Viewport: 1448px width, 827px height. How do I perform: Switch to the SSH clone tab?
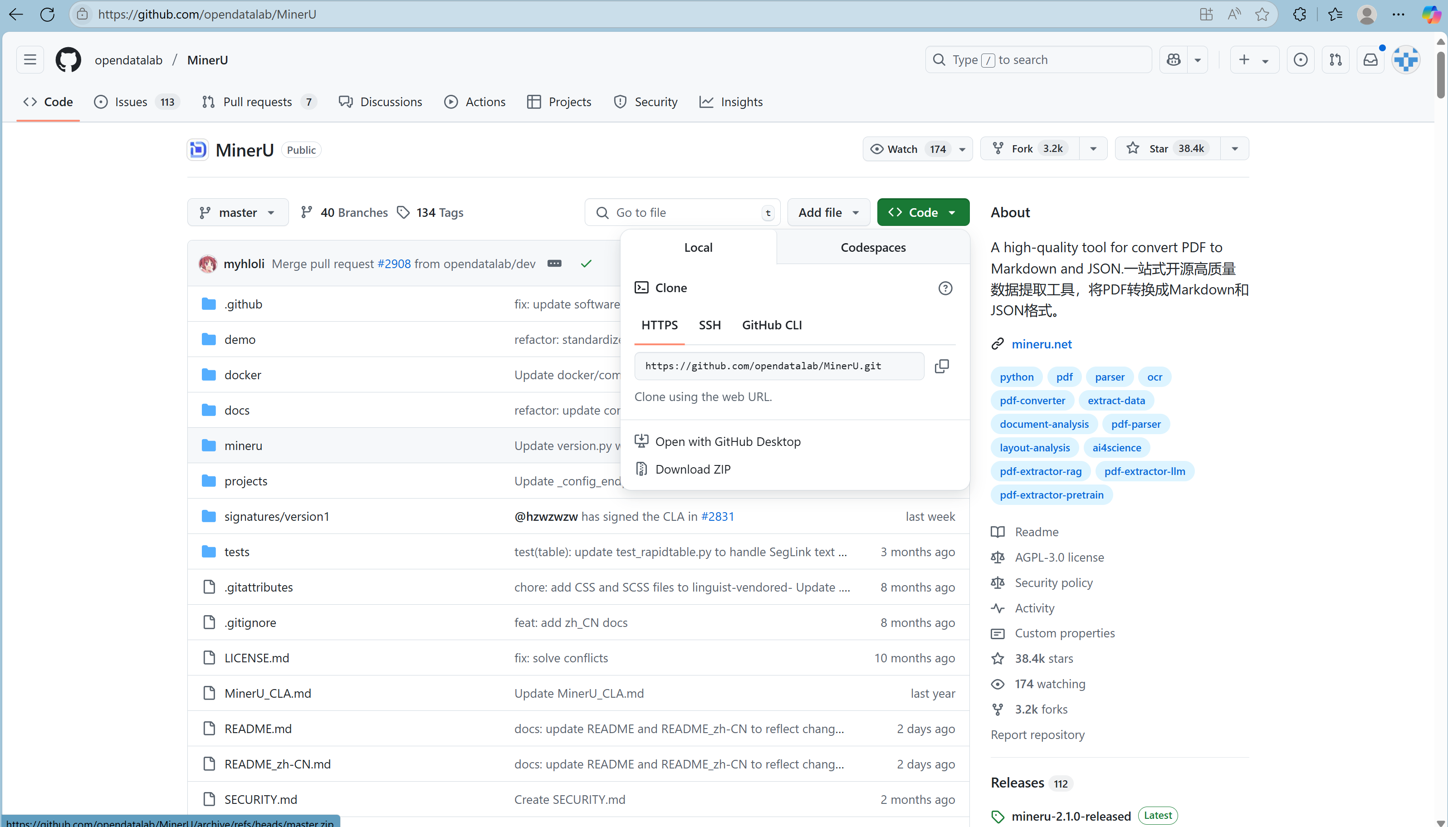tap(709, 325)
